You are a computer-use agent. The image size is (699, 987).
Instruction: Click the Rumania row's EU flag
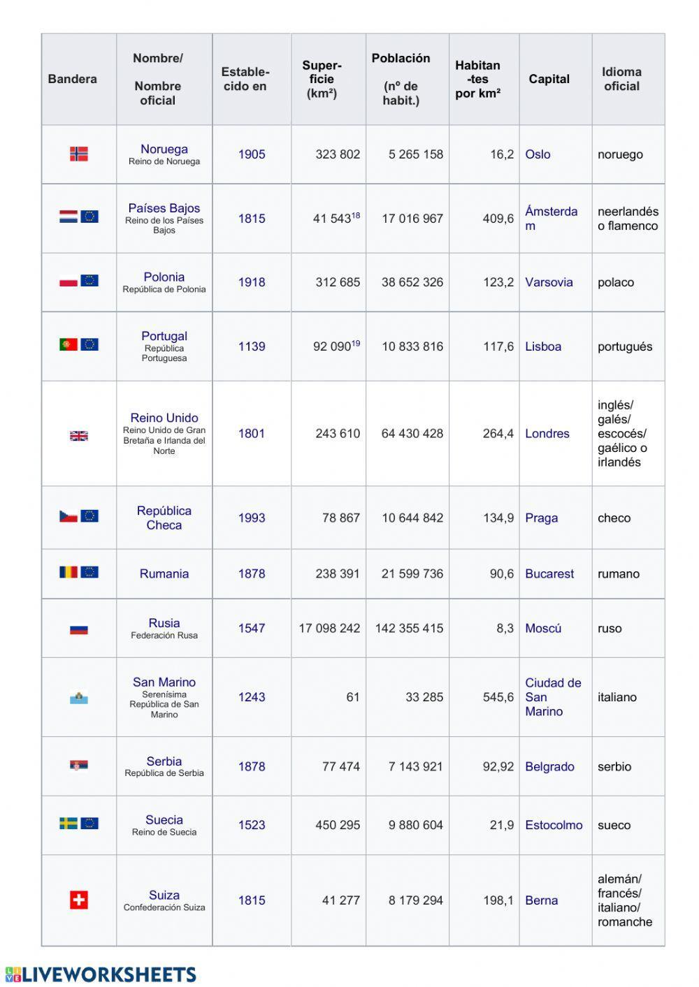pos(89,572)
